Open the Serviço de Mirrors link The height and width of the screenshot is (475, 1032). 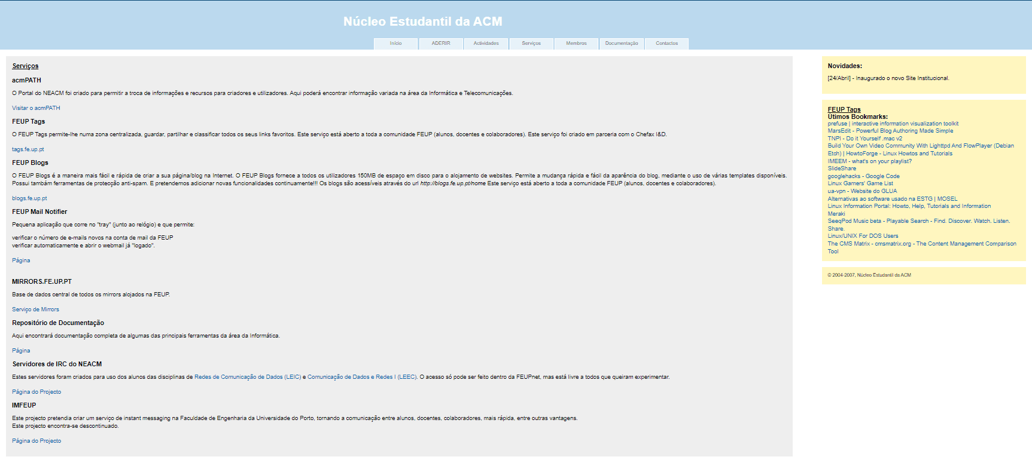[35, 309]
